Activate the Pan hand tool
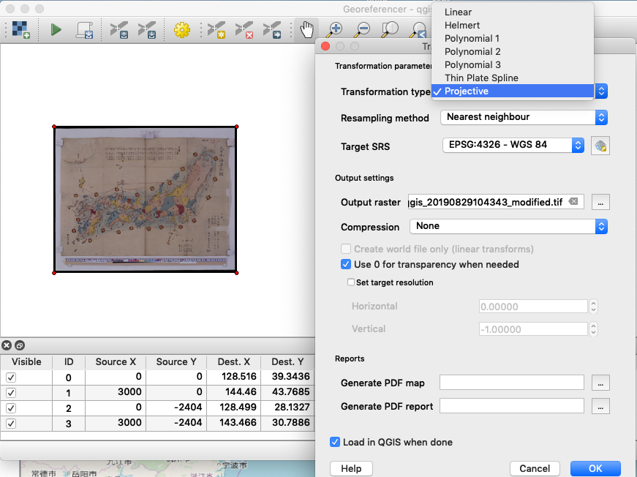The width and height of the screenshot is (637, 477). click(306, 30)
